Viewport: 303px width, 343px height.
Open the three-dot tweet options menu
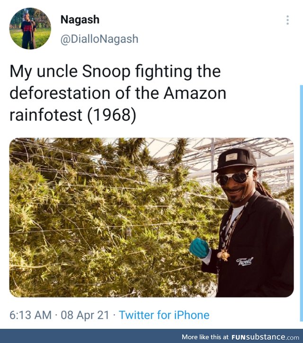tap(287, 20)
